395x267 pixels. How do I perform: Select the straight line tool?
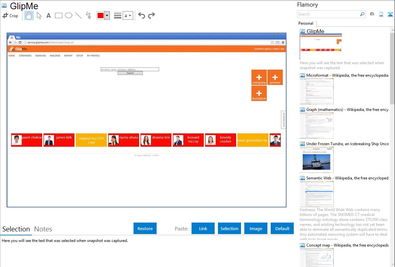point(78,15)
